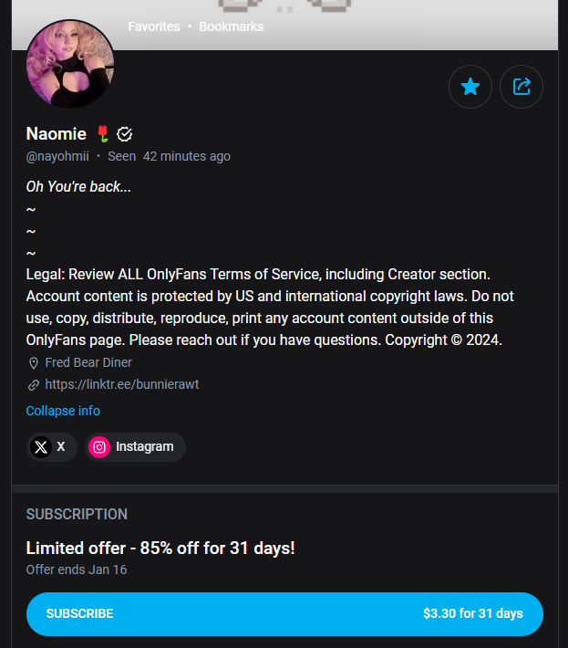The width and height of the screenshot is (568, 648).
Task: Click the 'Limited offer - 85% off' heading
Action: tap(160, 548)
